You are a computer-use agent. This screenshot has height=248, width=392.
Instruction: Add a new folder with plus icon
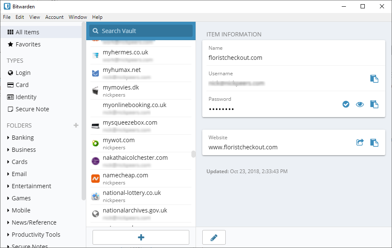coord(76,125)
